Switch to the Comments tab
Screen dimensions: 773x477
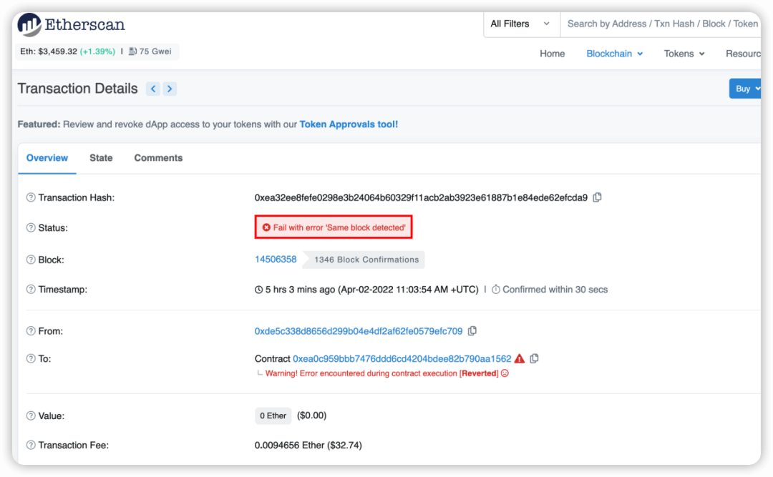point(158,158)
